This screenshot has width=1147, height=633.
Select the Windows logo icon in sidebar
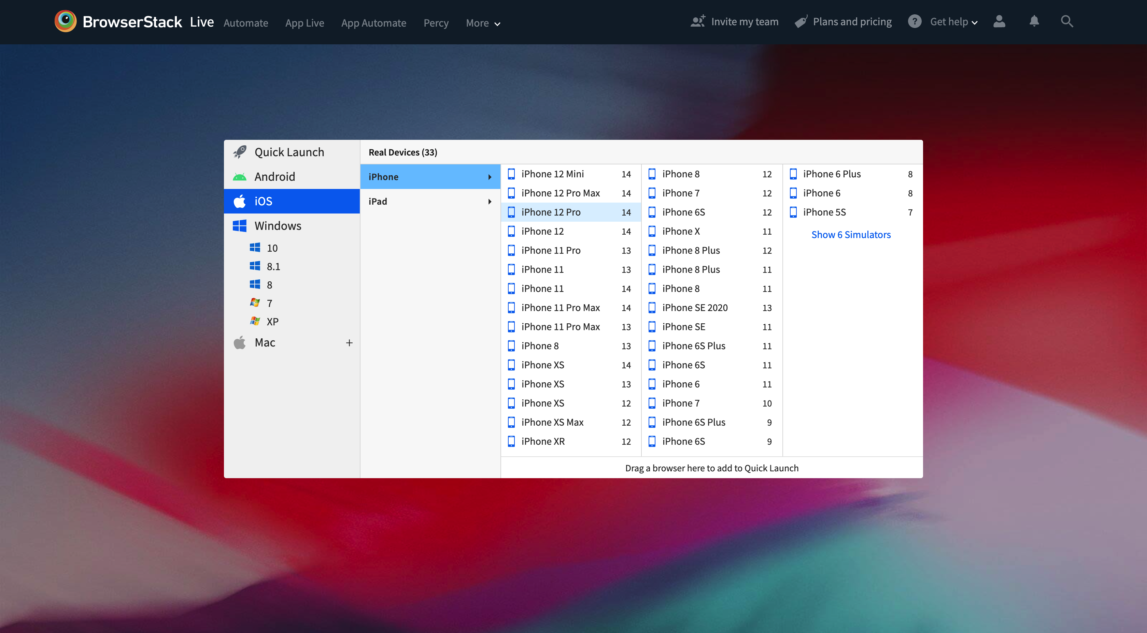(240, 225)
